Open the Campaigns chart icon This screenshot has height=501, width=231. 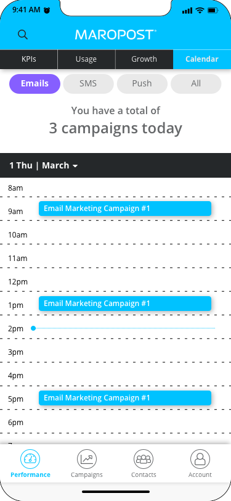pyautogui.click(x=87, y=459)
